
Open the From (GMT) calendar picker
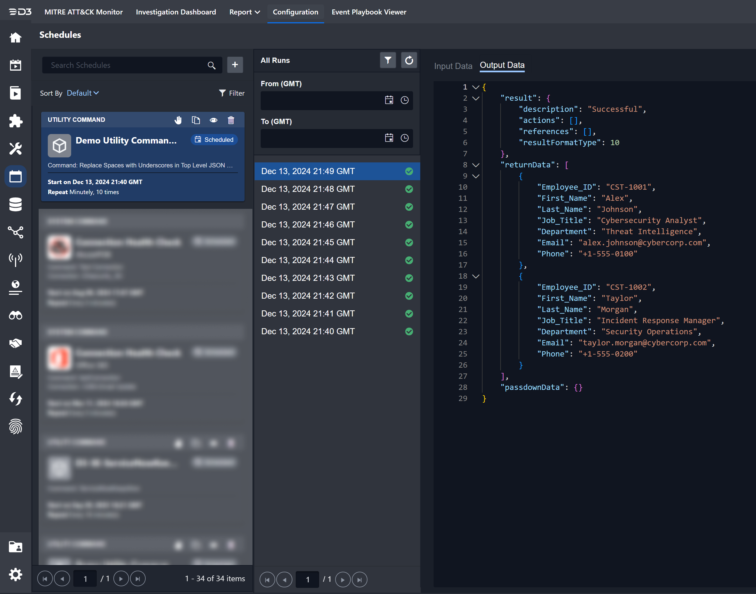389,100
